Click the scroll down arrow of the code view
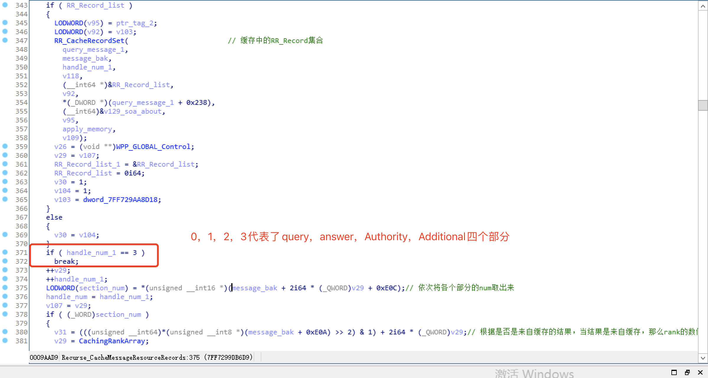 [703, 358]
